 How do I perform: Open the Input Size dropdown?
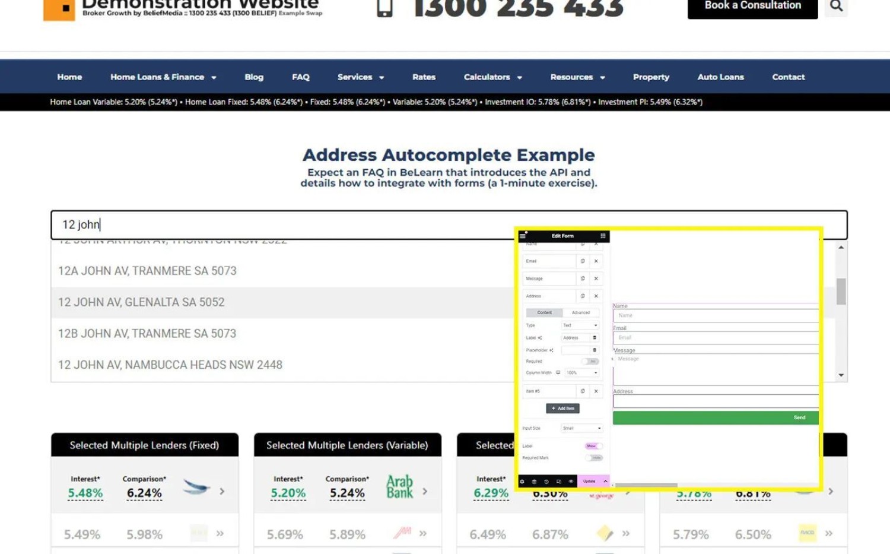581,428
